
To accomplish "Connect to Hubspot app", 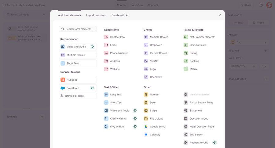I will coord(78,80).
